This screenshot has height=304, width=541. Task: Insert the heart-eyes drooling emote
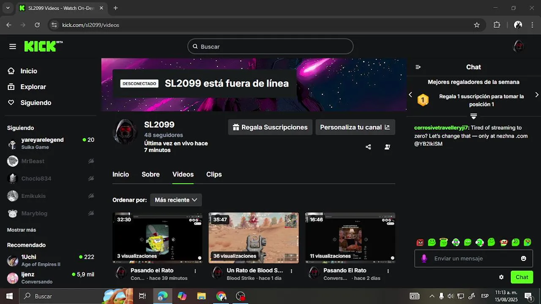[x=528, y=242]
